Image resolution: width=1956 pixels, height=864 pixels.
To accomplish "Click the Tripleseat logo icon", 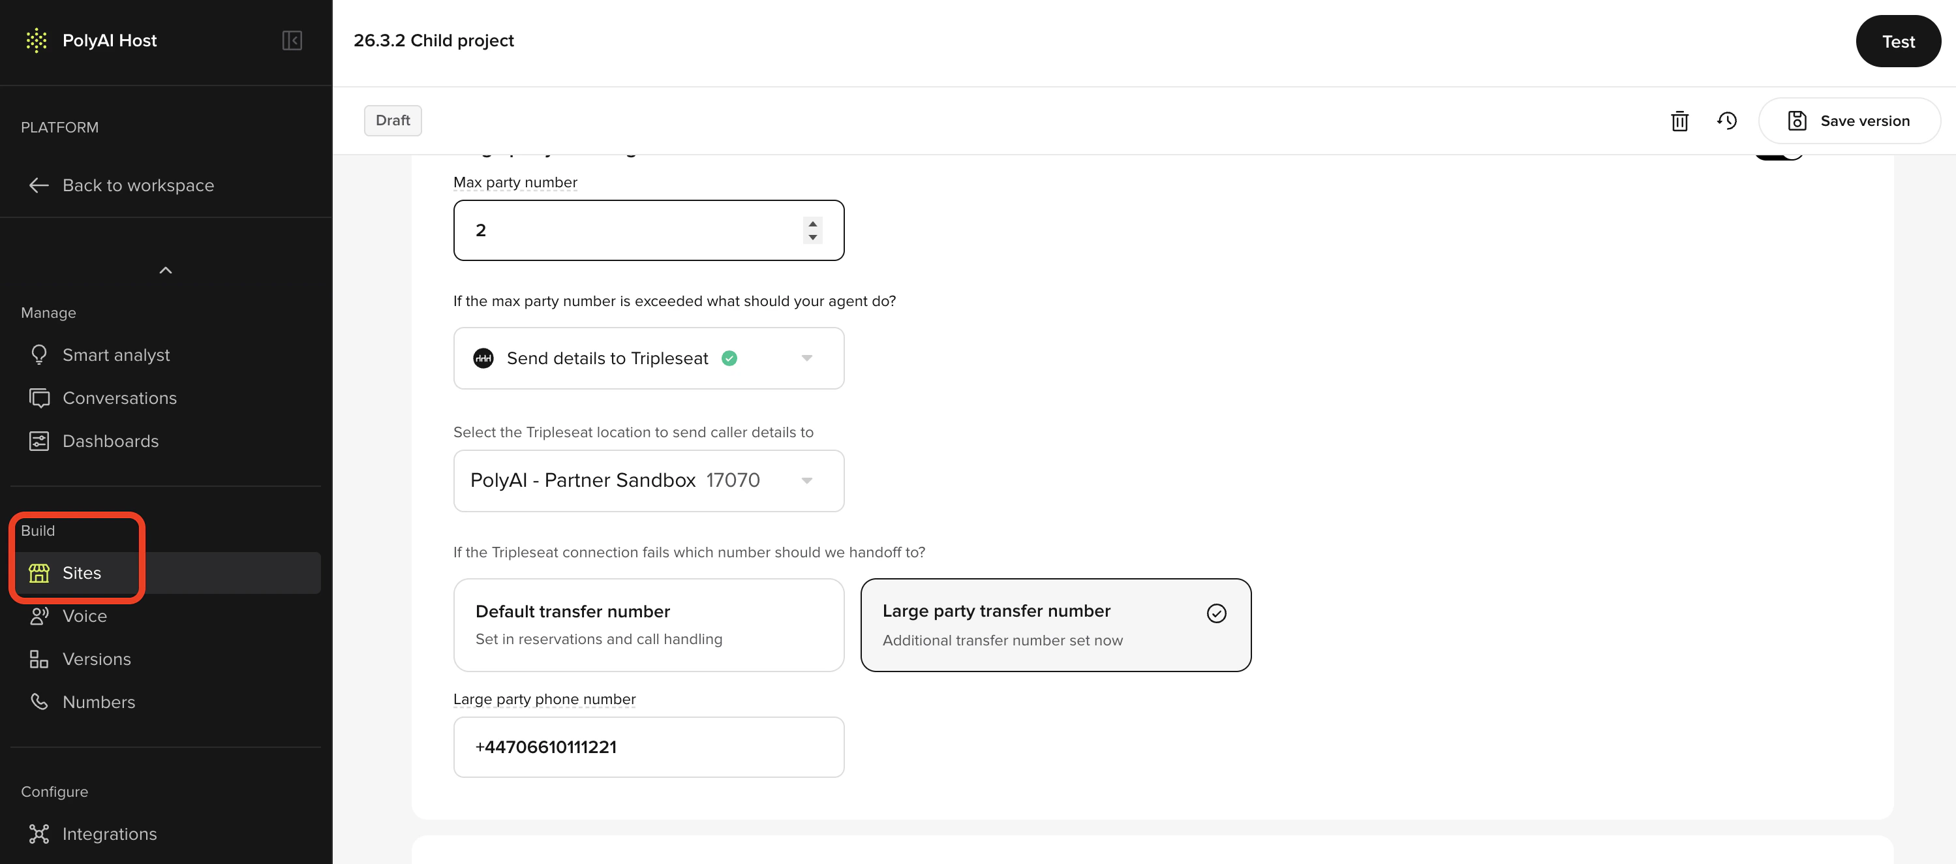I will [x=483, y=358].
